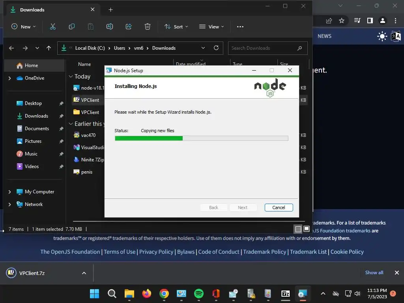The width and height of the screenshot is (404, 303).
Task: Show hidden system tray icons chevron
Action: (323, 294)
